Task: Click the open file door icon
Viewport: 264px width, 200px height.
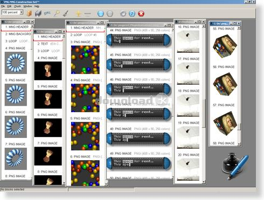Action: [x=29, y=13]
